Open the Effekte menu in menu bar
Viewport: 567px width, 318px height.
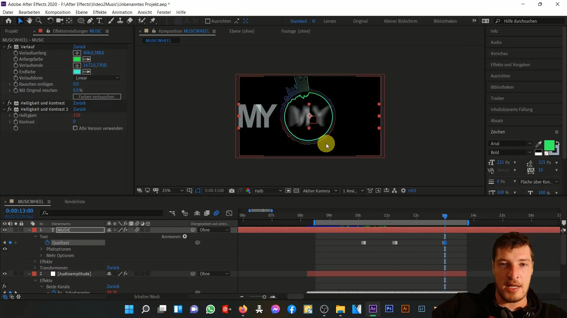tap(100, 12)
